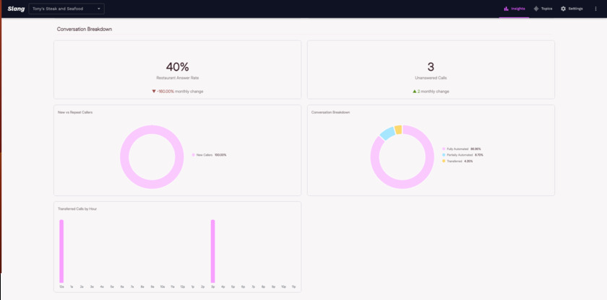Open the Insights bar chart icon
The image size is (607, 300).
click(x=506, y=9)
